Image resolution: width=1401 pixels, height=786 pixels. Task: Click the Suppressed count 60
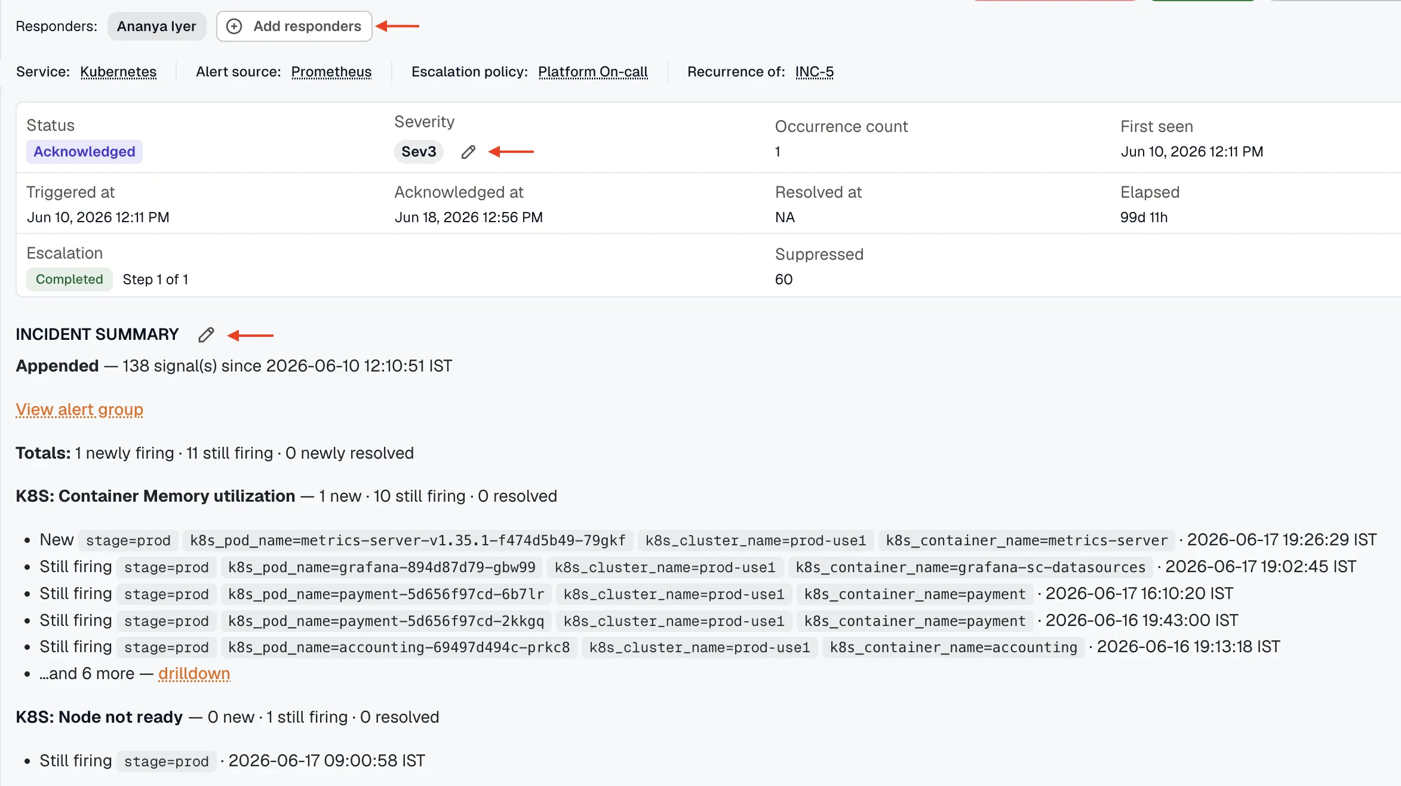[x=784, y=280]
